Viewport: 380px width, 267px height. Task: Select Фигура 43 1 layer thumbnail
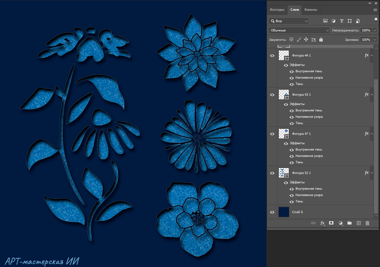(x=284, y=95)
